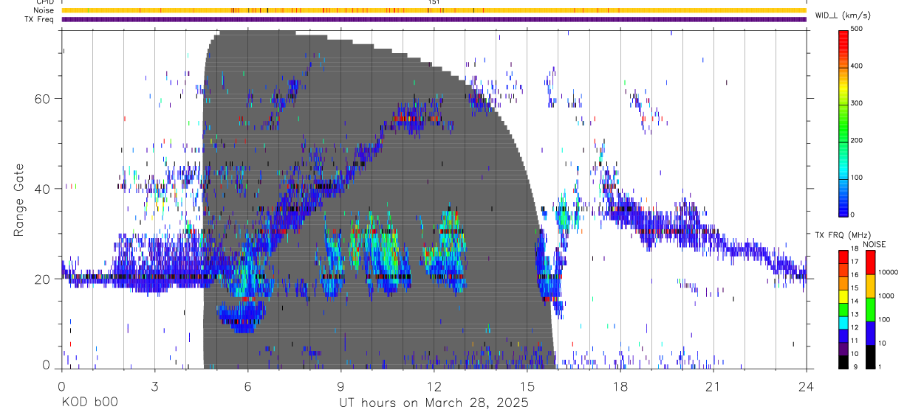Click the 'UT hours on March 28, 2025' label
907x418 pixels.
tap(434, 403)
